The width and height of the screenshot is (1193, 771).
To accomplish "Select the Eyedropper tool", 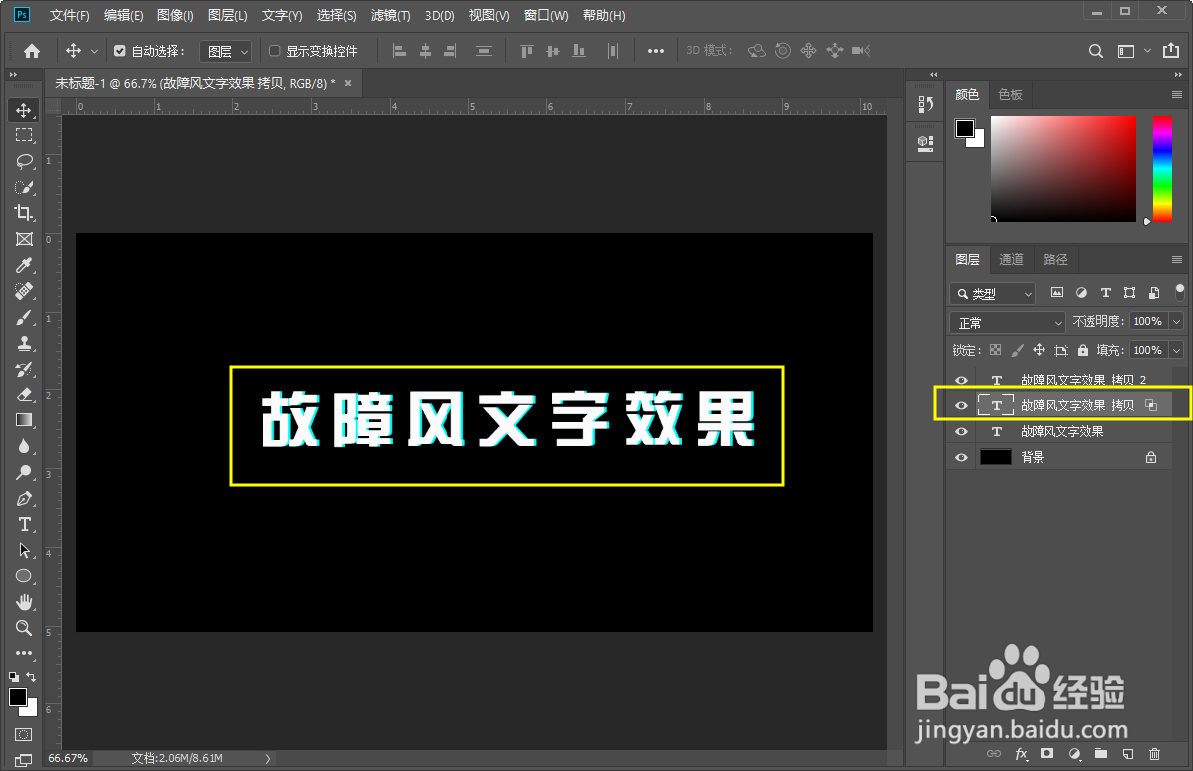I will point(23,265).
